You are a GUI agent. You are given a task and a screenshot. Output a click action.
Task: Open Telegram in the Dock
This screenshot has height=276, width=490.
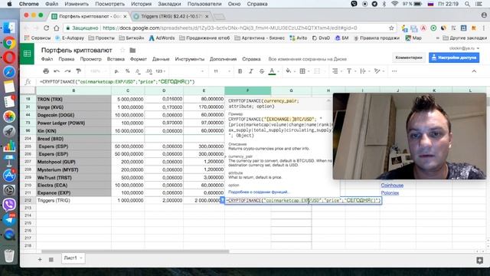click(x=9, y=220)
